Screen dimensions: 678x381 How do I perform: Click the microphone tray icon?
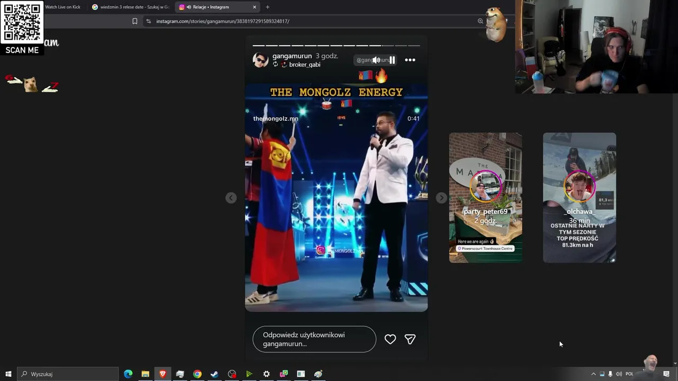(610, 374)
